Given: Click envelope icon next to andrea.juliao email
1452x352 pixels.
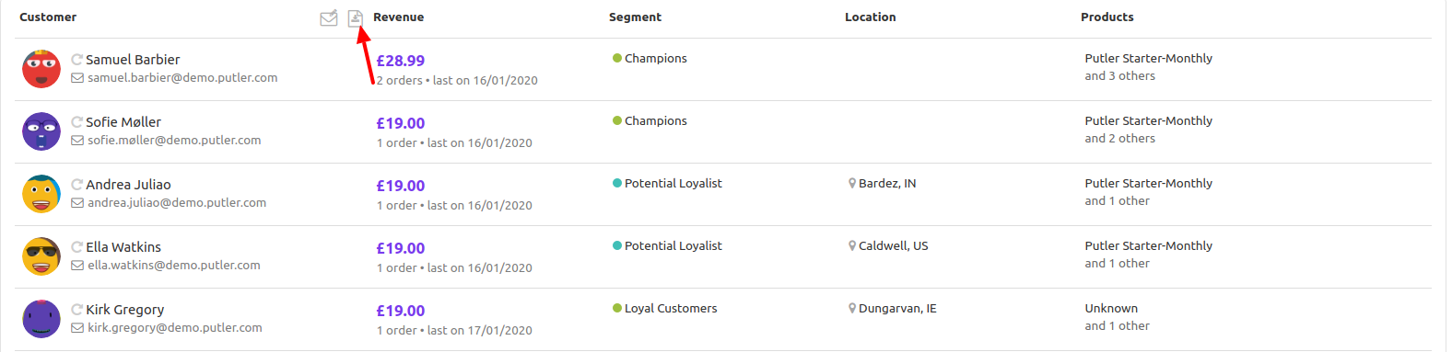Looking at the screenshot, I should coord(77,203).
